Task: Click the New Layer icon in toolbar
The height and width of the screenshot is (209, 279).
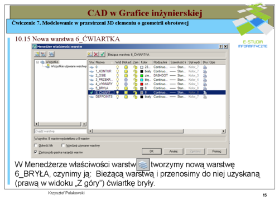Action: pyautogui.click(x=90, y=54)
